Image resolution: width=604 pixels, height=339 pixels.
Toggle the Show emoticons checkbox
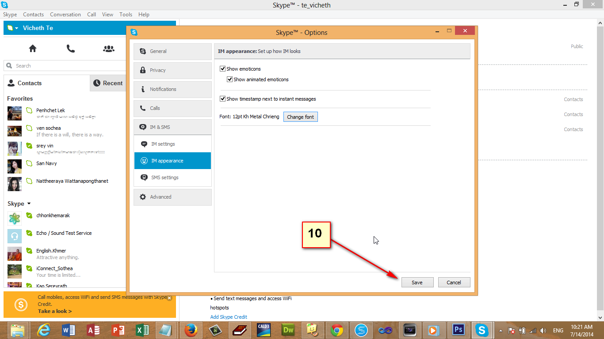[223, 69]
